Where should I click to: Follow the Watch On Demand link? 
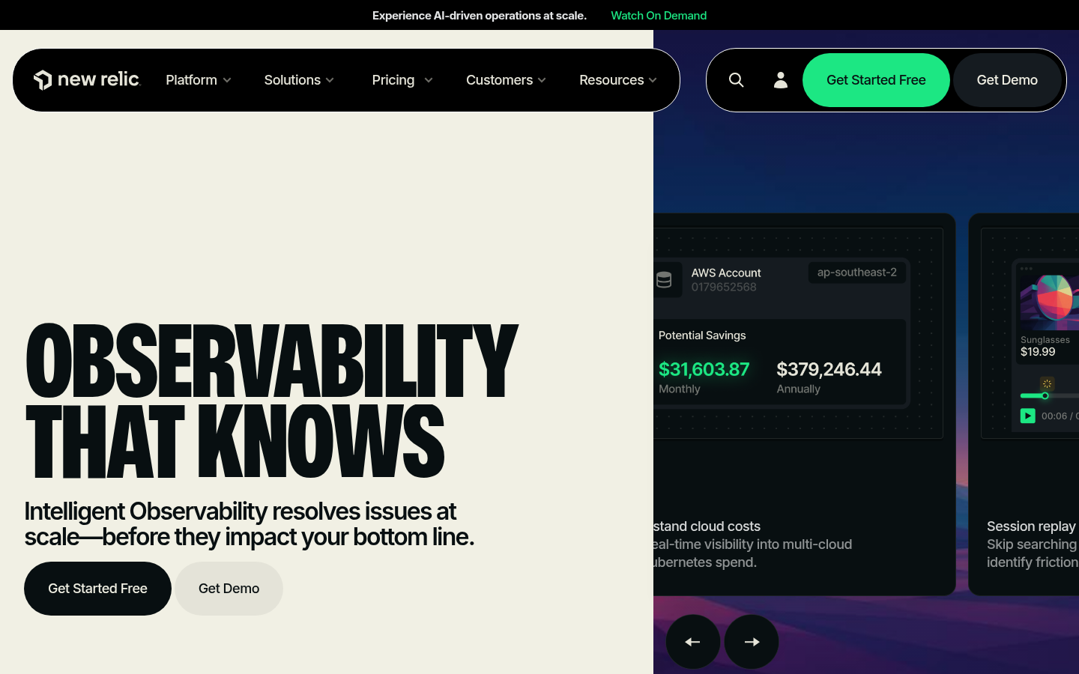point(659,15)
